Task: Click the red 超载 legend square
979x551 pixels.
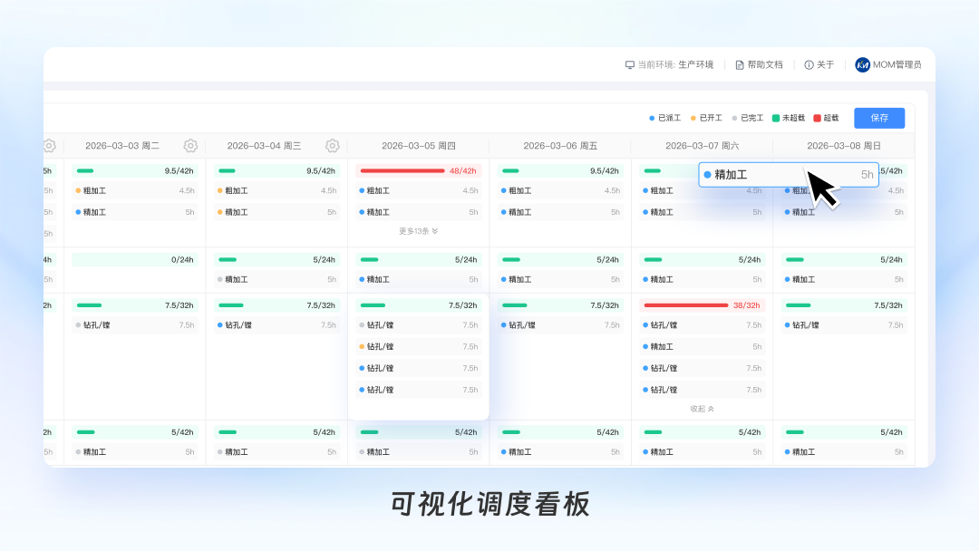Action: pos(818,118)
